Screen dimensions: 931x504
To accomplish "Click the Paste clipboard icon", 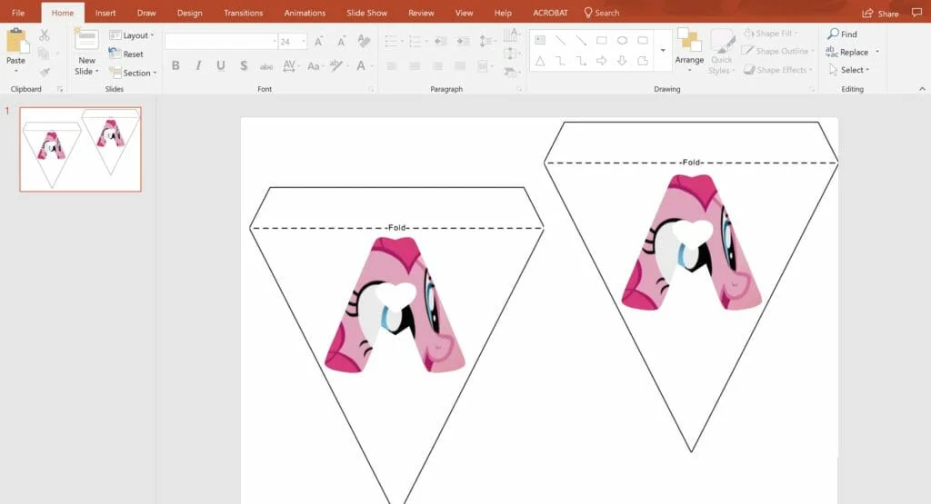I will pos(16,42).
